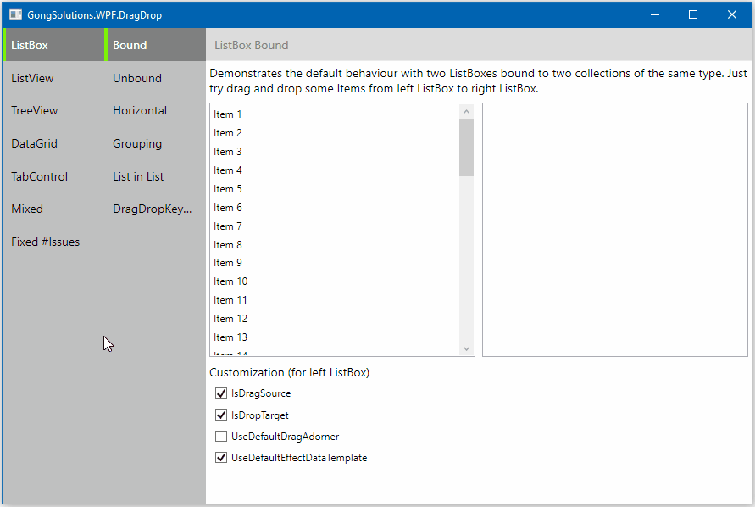Maximize the application window
This screenshot has height=507, width=755.
(x=693, y=14)
